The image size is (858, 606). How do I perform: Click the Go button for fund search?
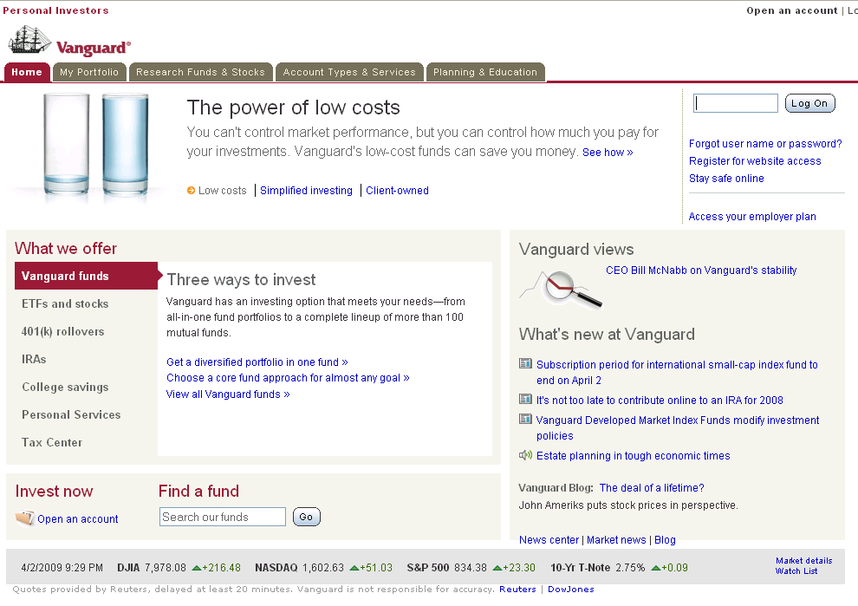tap(307, 517)
